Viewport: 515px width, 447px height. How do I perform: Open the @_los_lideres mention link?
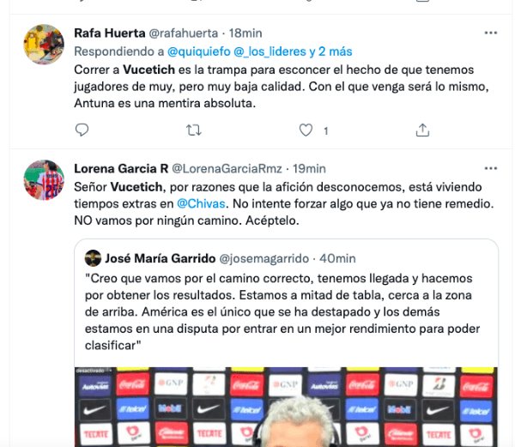(270, 51)
